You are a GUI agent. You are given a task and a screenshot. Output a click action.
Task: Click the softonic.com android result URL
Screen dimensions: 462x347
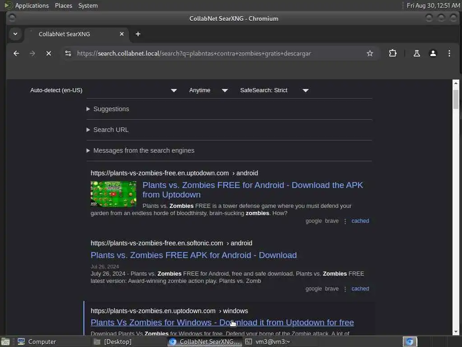[x=171, y=243]
